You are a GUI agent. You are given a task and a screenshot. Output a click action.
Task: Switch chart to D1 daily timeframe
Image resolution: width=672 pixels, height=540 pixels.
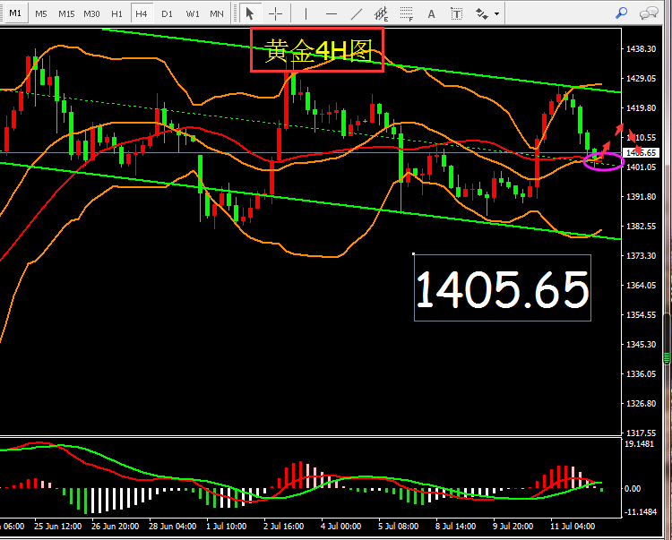(168, 13)
